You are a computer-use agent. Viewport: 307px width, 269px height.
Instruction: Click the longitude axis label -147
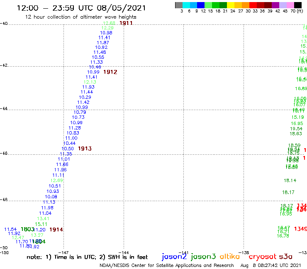tap(63, 253)
